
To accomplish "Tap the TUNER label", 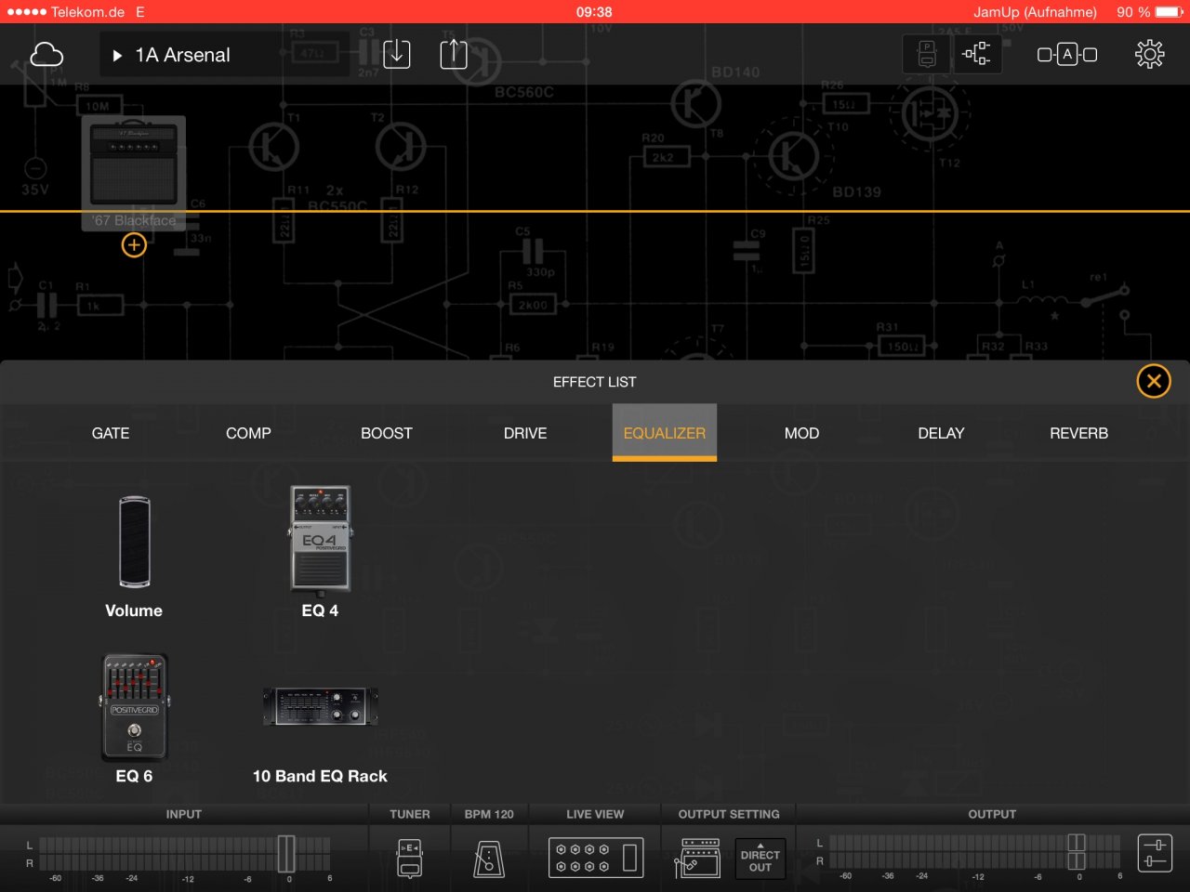I will tap(410, 814).
